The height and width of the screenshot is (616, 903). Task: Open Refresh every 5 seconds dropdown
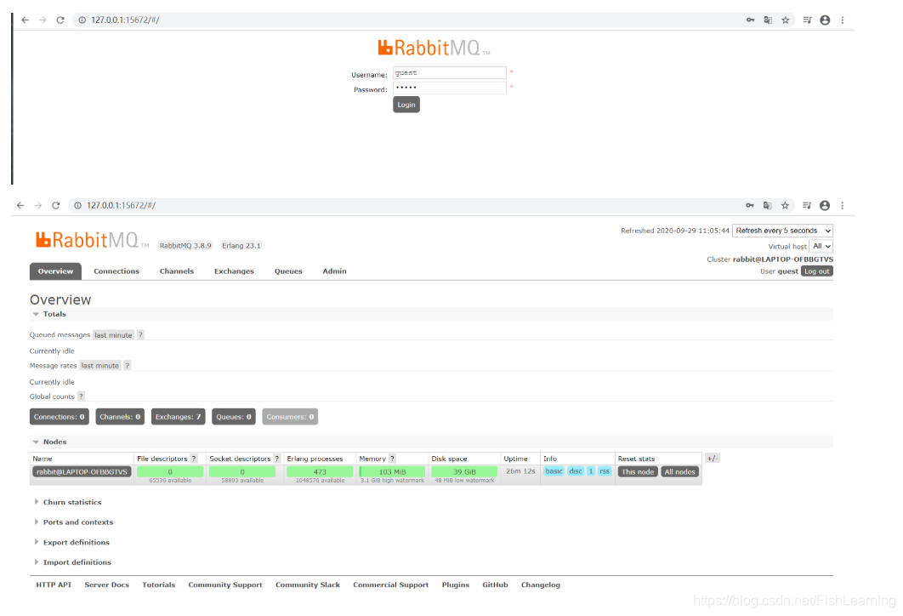tap(782, 231)
